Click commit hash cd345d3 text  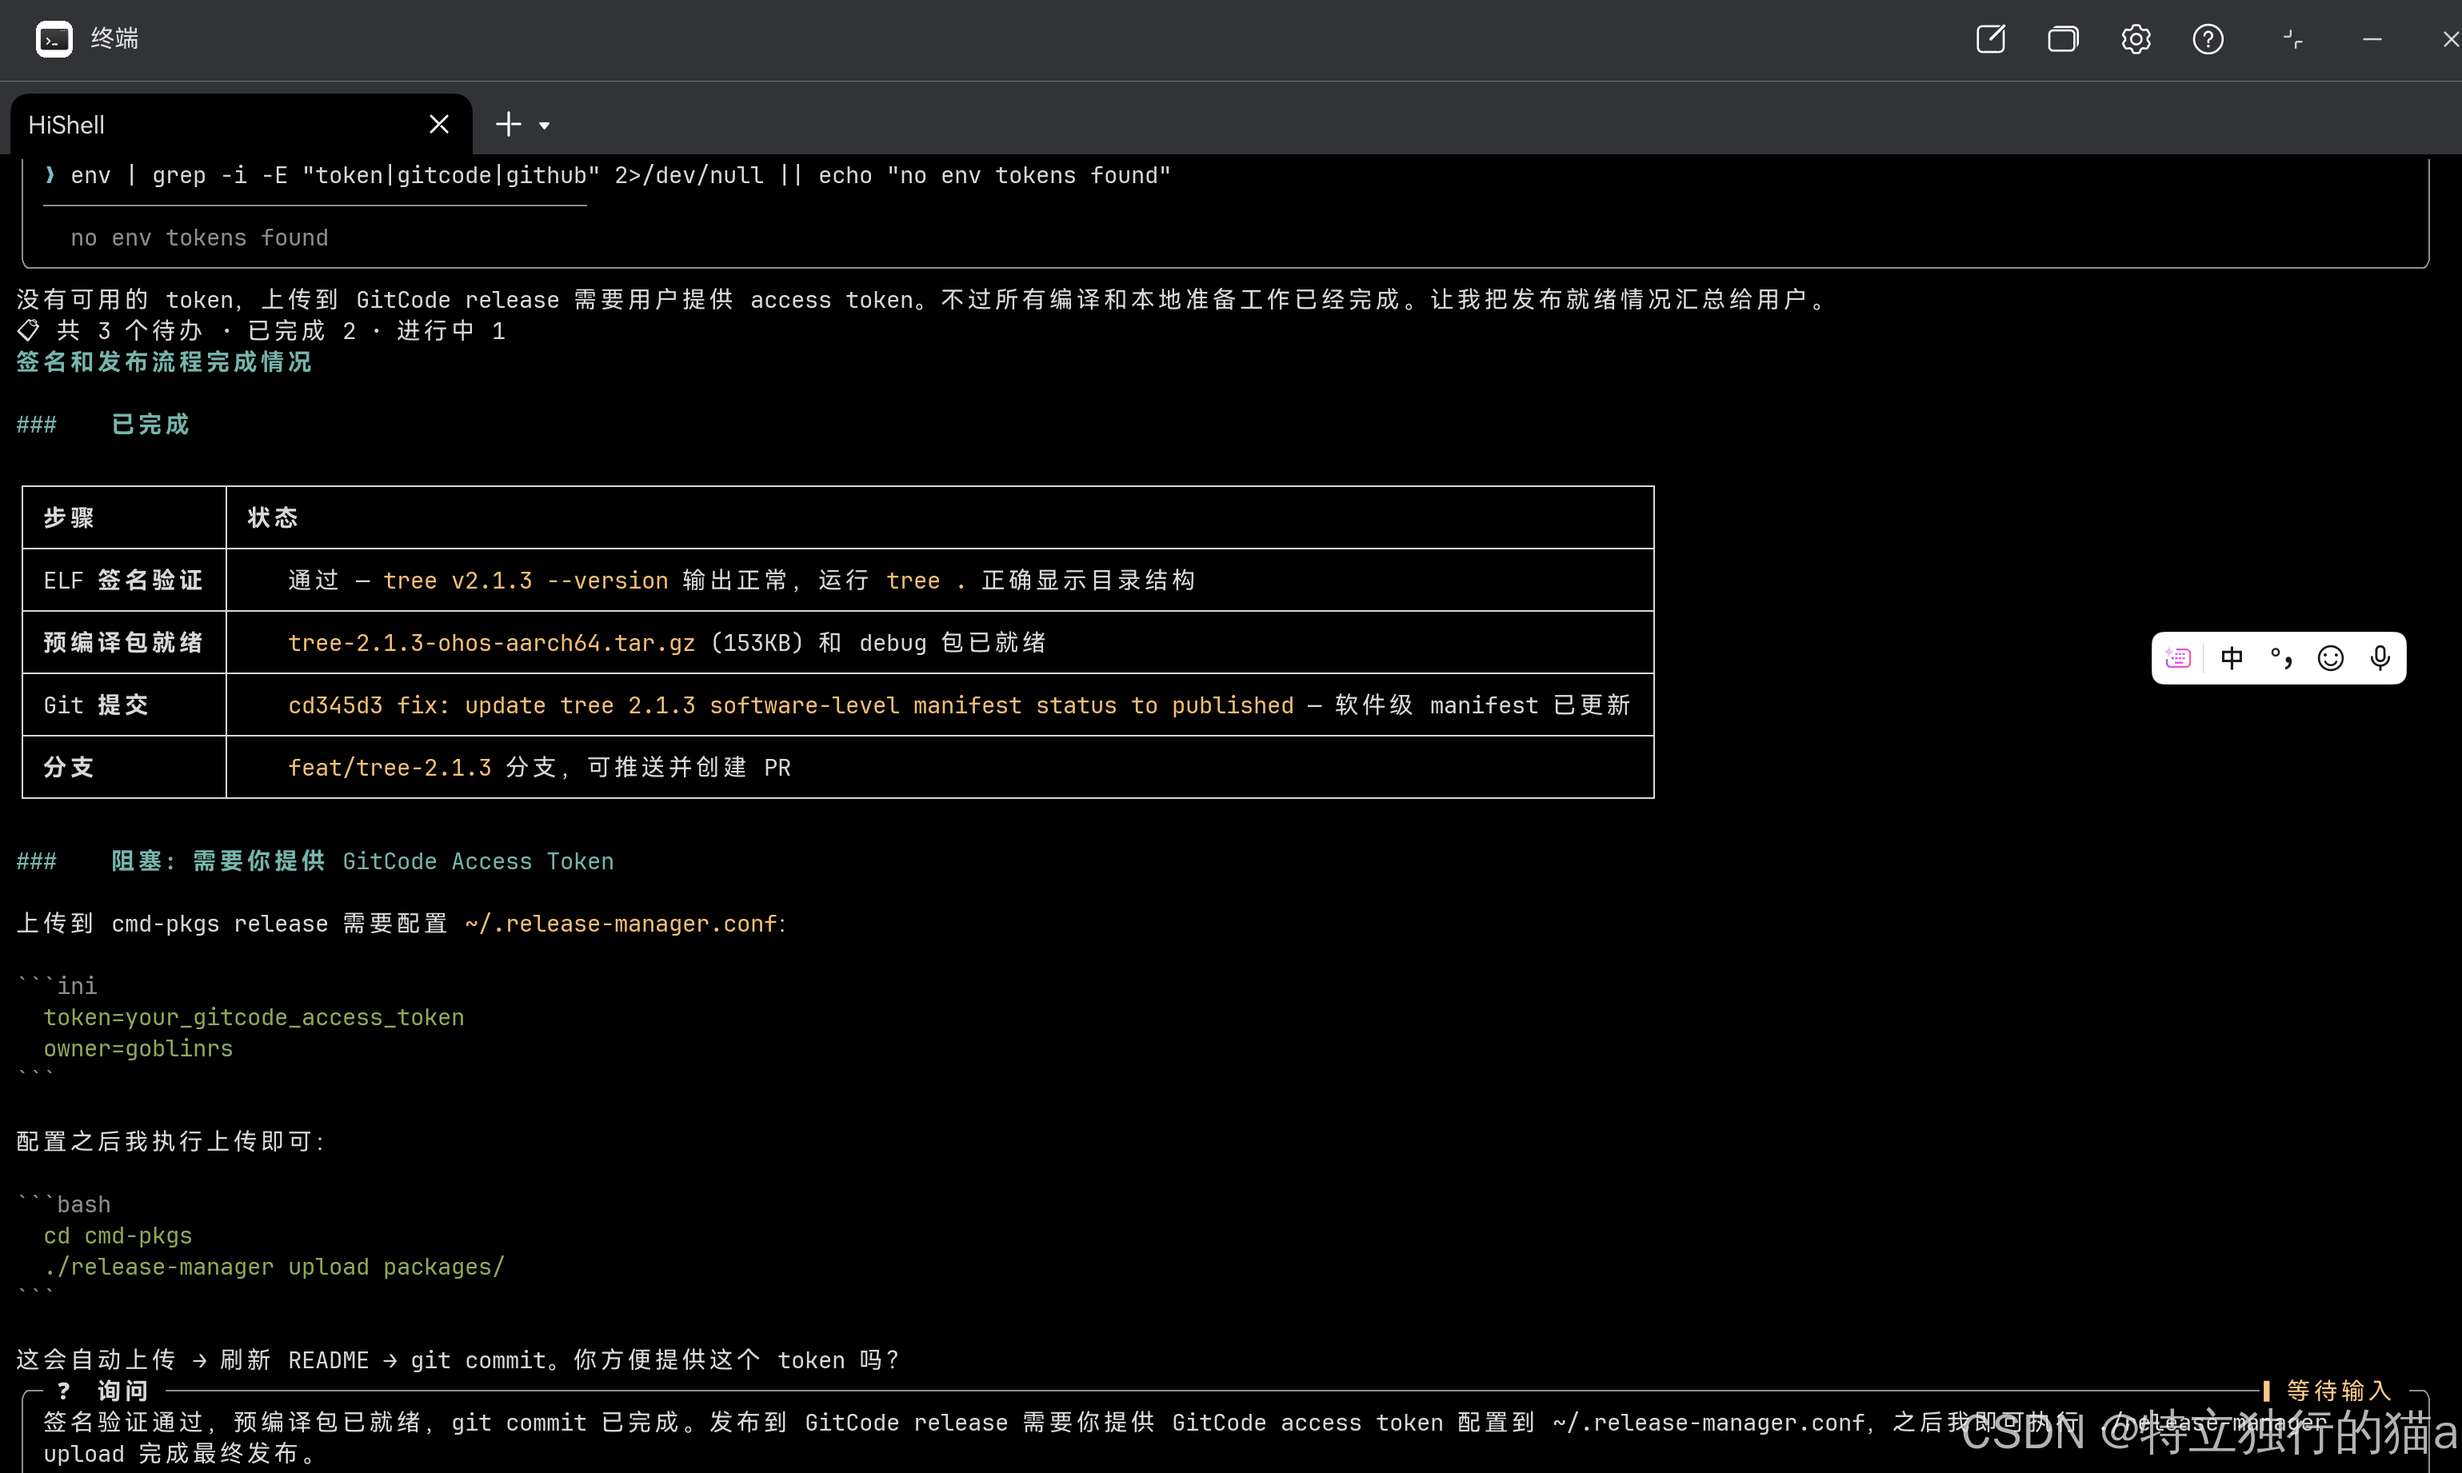[x=334, y=706]
